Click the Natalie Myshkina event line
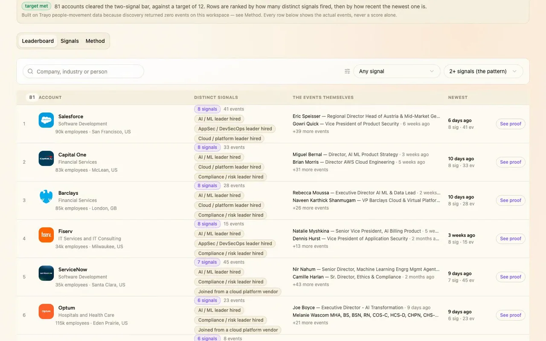 [x=366, y=231]
